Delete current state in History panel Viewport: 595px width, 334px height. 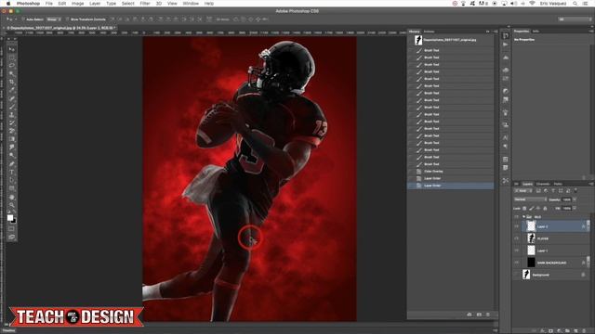488,315
